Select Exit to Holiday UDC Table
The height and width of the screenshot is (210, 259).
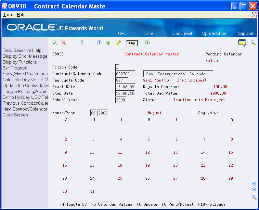coord(25,97)
